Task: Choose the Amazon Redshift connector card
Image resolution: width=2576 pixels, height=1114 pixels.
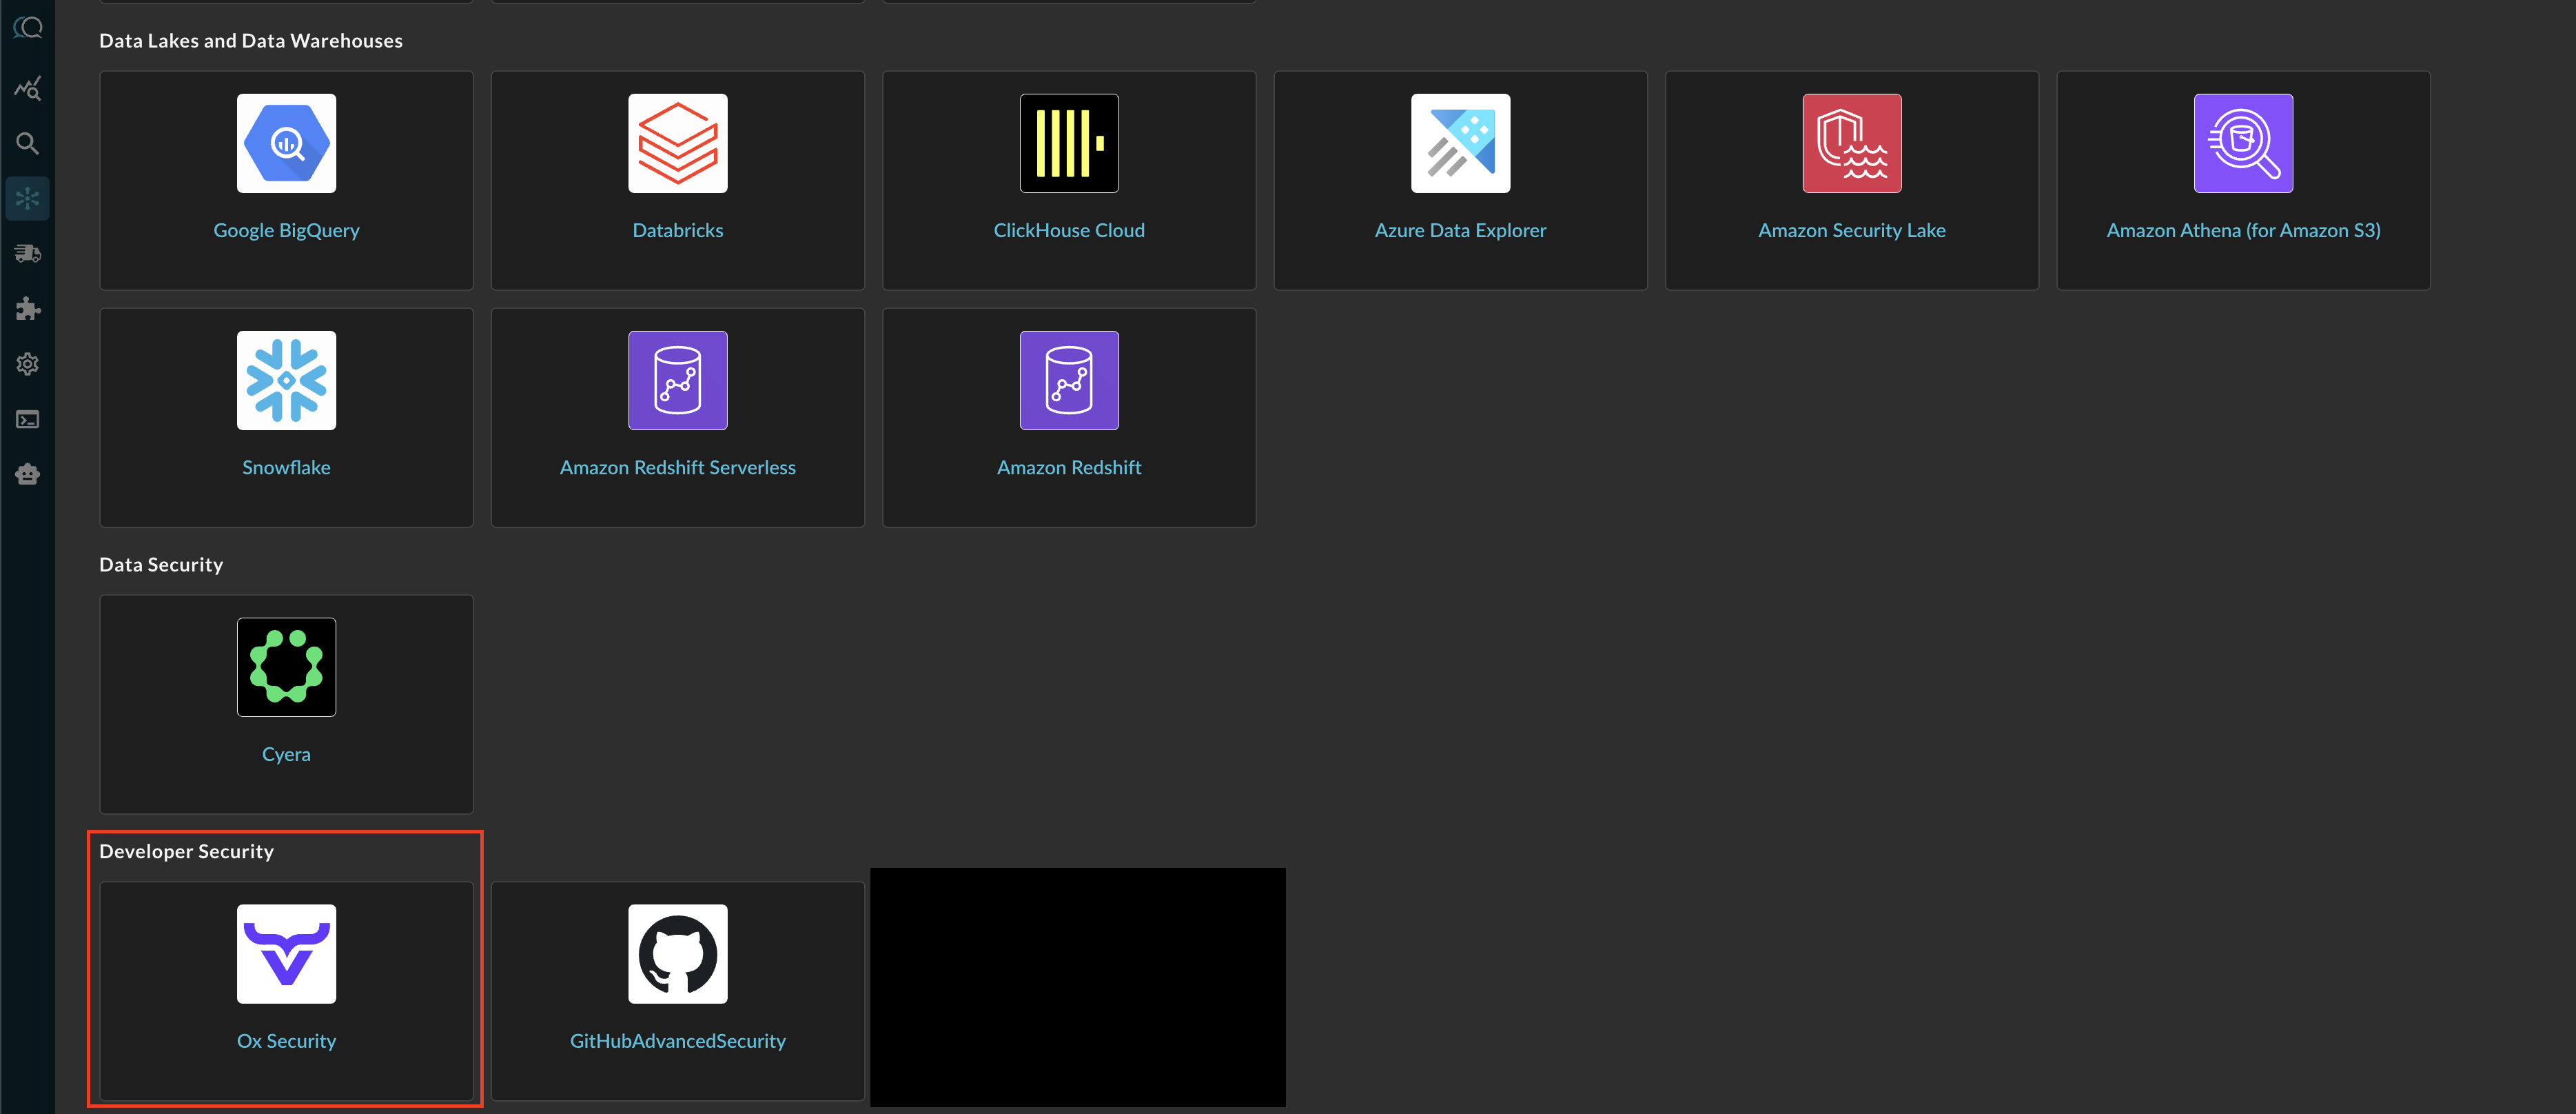Action: [x=1069, y=418]
